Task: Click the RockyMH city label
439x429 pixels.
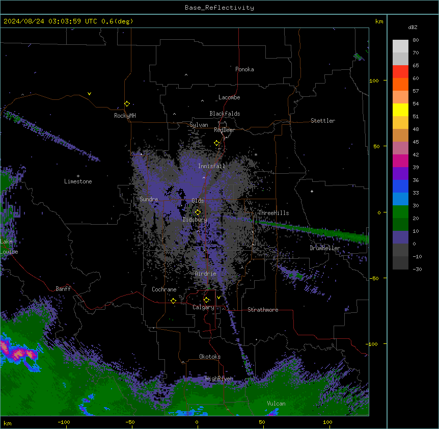Action: click(125, 116)
